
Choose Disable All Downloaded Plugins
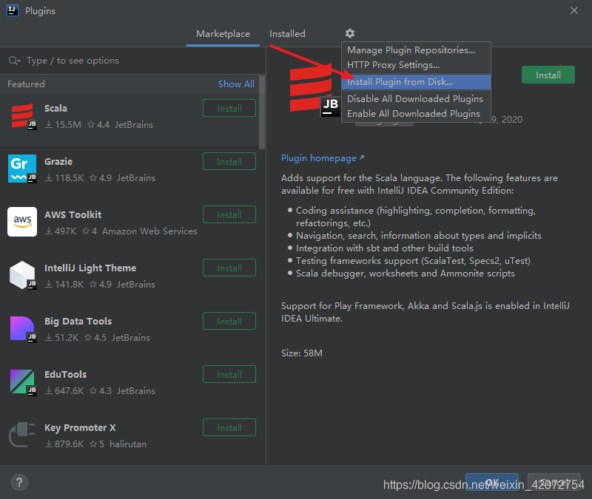[x=416, y=99]
